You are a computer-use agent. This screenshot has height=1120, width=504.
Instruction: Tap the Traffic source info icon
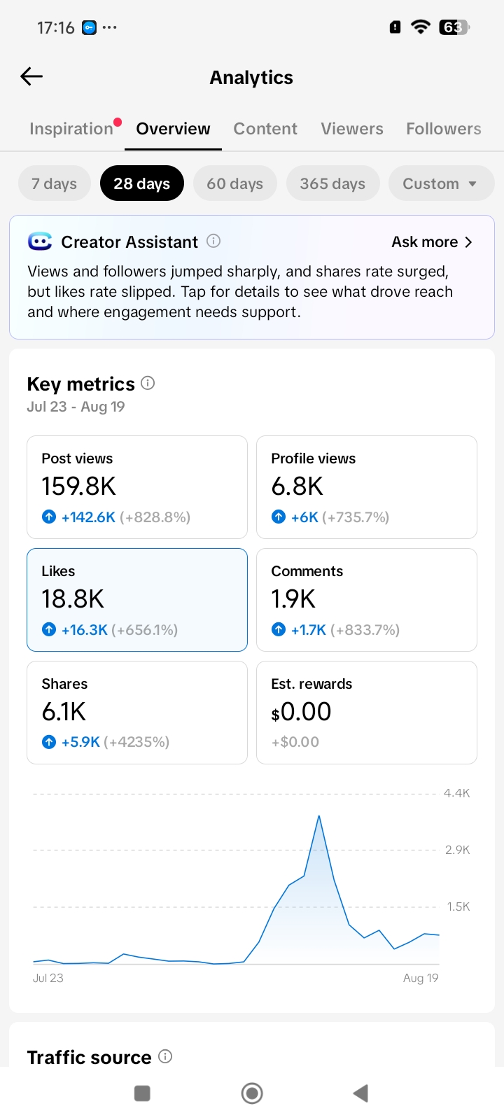pos(165,1056)
